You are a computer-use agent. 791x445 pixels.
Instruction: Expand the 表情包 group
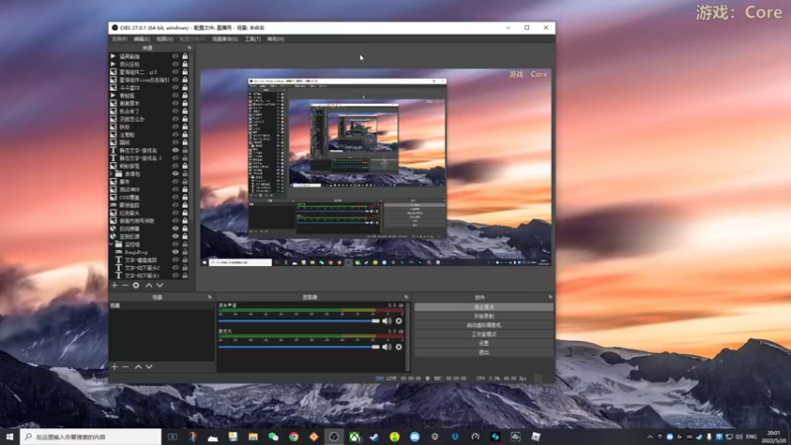pyautogui.click(x=112, y=174)
